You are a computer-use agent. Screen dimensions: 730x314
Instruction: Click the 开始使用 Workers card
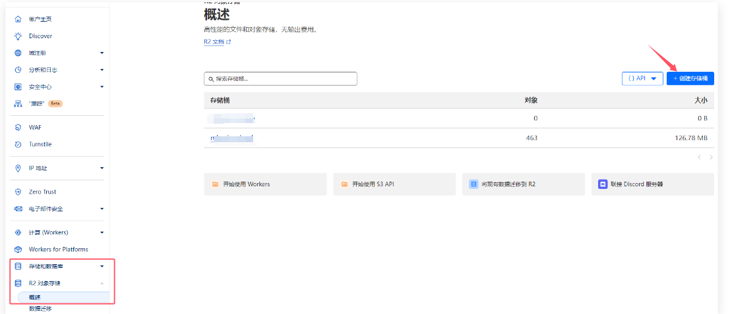[265, 184]
